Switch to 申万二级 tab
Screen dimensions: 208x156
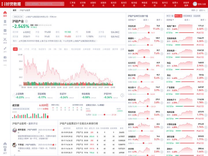[178, 16]
